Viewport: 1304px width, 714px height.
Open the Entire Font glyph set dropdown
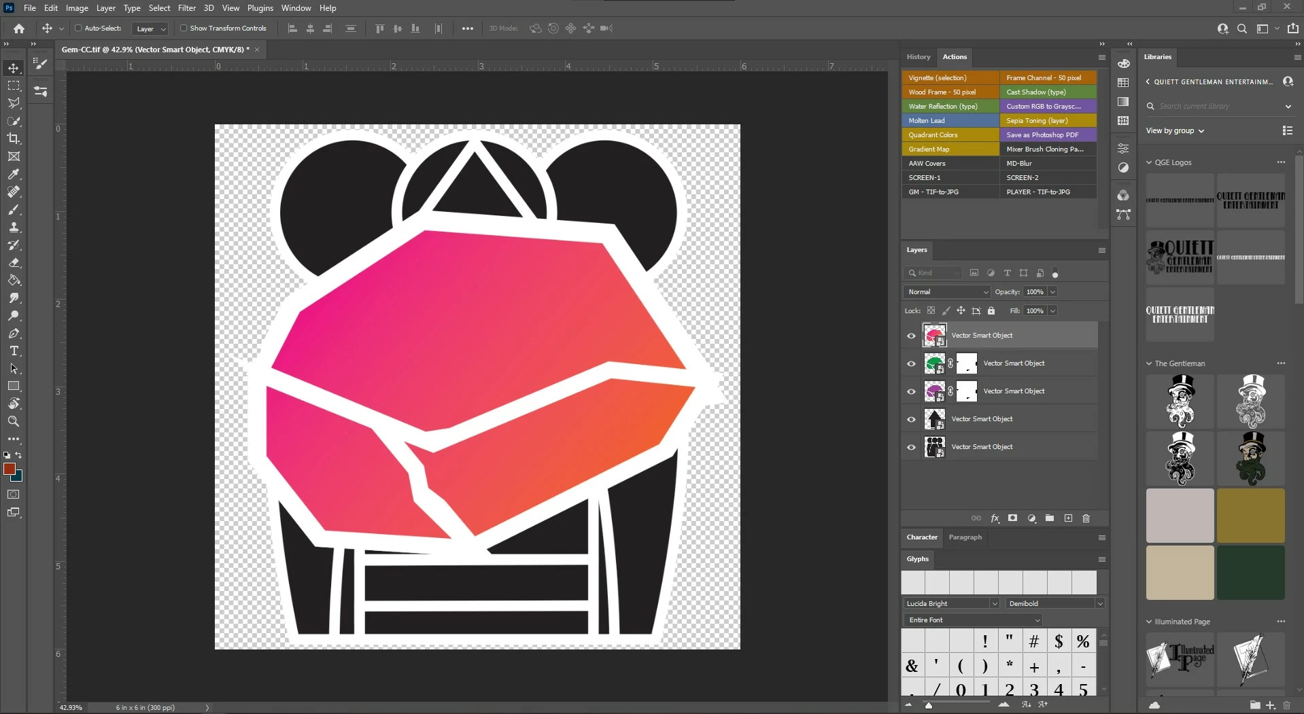click(973, 620)
